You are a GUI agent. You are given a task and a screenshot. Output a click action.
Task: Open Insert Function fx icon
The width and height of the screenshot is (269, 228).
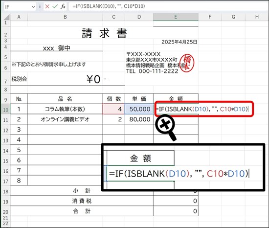(63, 6)
